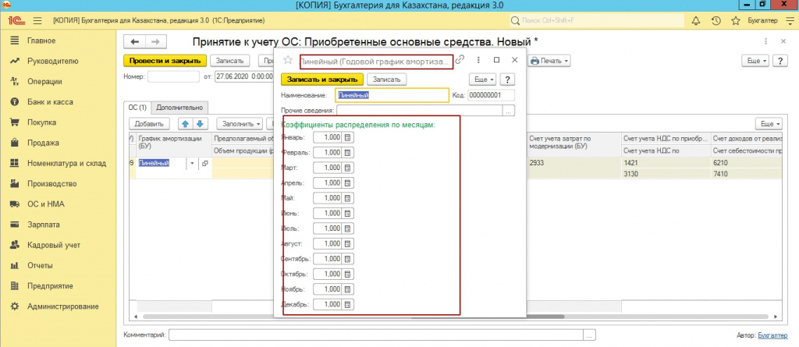The width and height of the screenshot is (799, 347).
Task: Open calculator for Сентябрь coefficient
Action: 348,259
